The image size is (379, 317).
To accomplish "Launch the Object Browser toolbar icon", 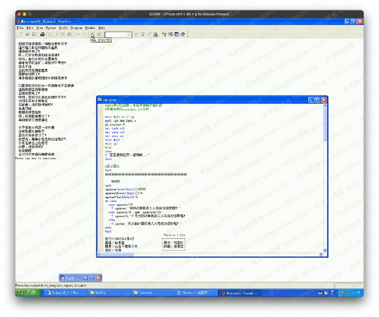I will point(171,34).
